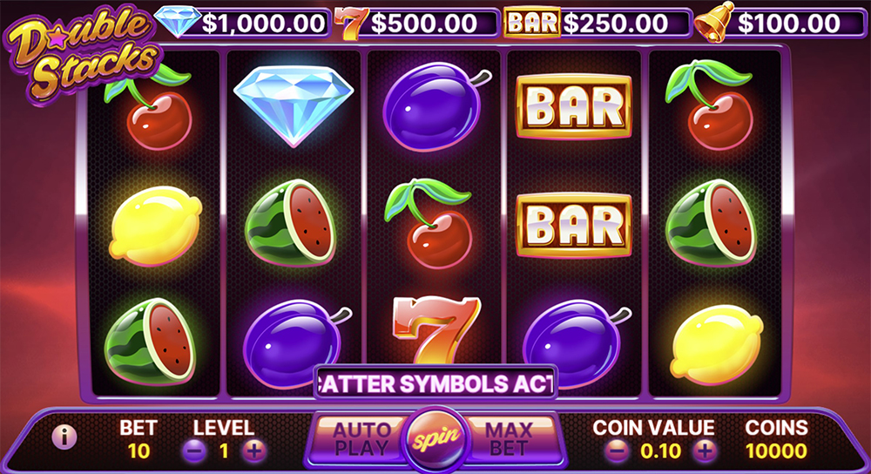This screenshot has width=871, height=474.
Task: Click the cherry in the middle reel
Action: coord(429,223)
